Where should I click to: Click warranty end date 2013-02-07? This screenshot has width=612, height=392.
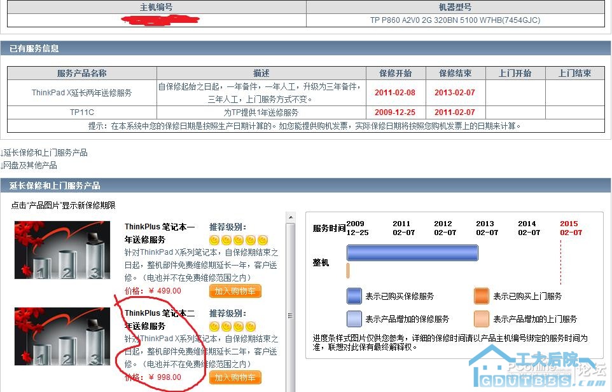point(455,93)
